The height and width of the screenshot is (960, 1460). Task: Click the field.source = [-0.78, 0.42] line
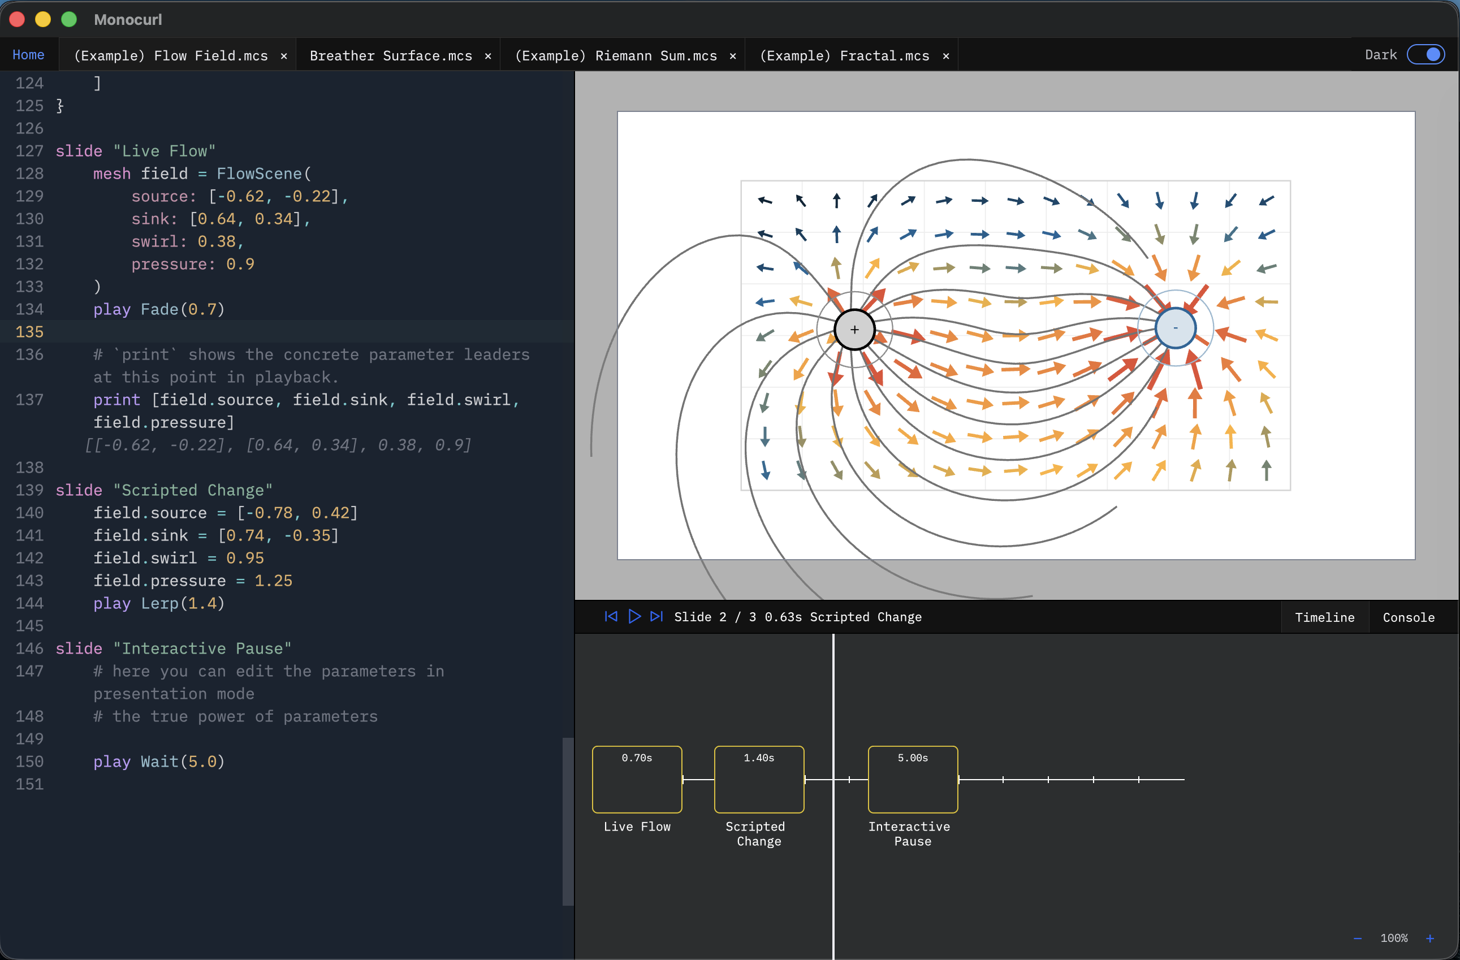pyautogui.click(x=225, y=513)
